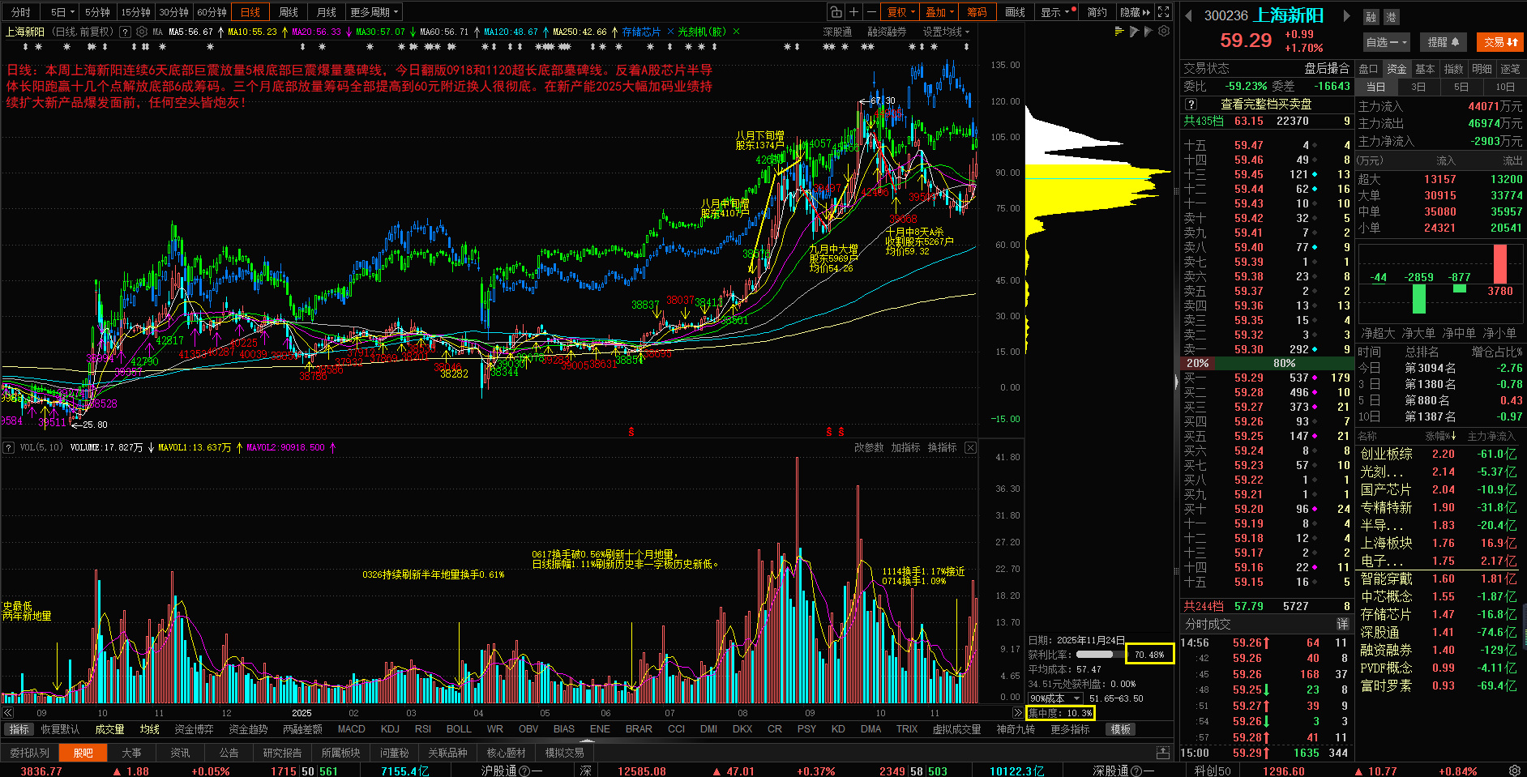The width and height of the screenshot is (1527, 777).
Task: Toggle 简约 simple view
Action: (1097, 12)
